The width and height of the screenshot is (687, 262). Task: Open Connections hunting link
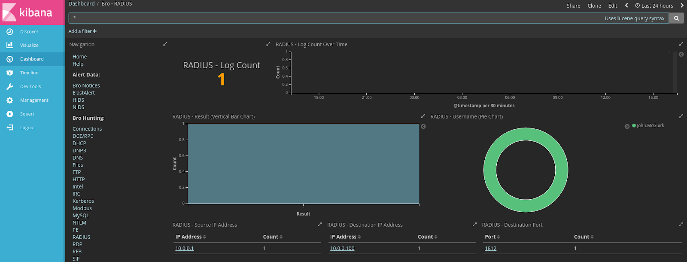click(87, 129)
